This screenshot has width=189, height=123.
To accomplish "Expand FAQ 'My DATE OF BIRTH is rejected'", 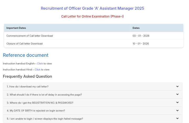I will pos(36,110).
